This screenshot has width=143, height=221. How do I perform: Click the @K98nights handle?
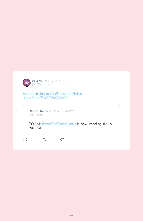[x=40, y=84]
